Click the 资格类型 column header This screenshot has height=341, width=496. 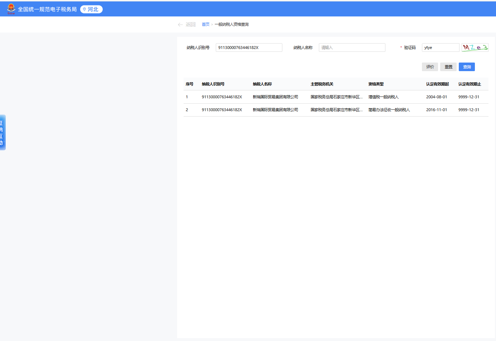coord(376,84)
